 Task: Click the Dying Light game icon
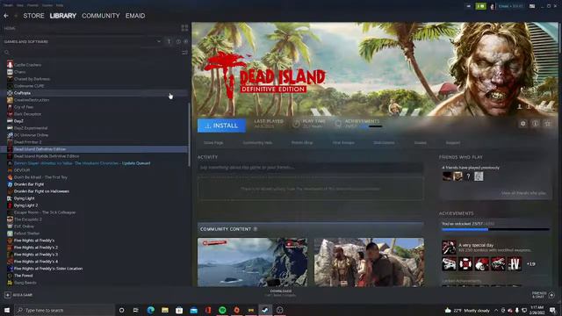10,198
